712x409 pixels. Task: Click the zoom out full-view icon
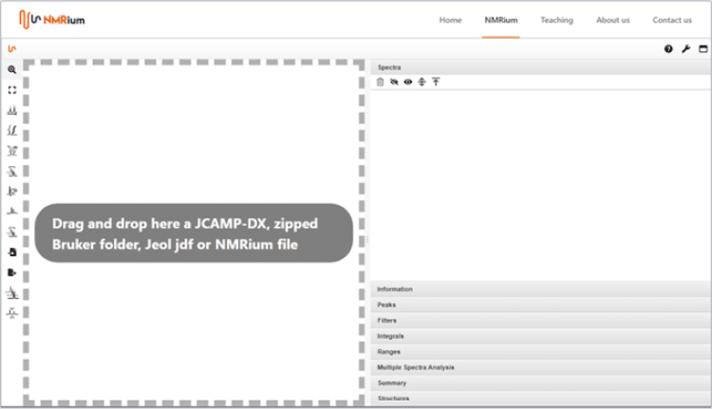point(12,90)
